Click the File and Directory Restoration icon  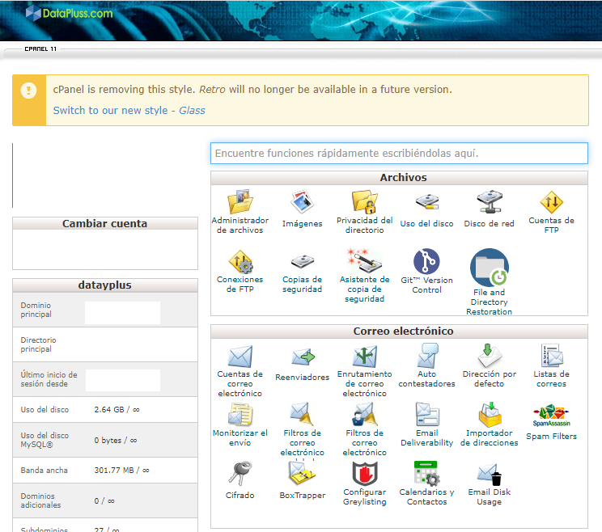[489, 268]
